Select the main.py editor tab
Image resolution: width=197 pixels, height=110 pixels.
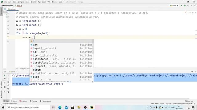coord(13,9)
